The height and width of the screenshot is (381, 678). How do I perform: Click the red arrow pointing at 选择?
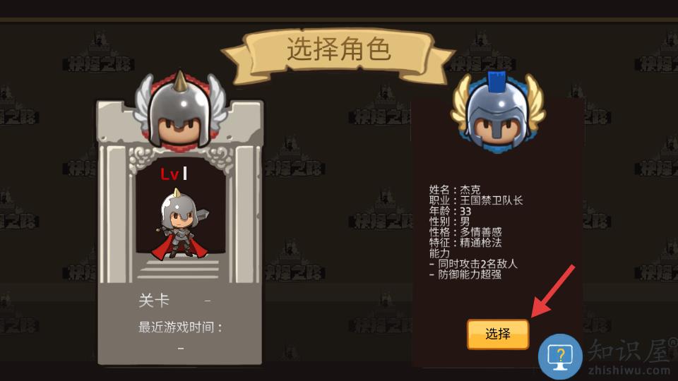[552, 291]
